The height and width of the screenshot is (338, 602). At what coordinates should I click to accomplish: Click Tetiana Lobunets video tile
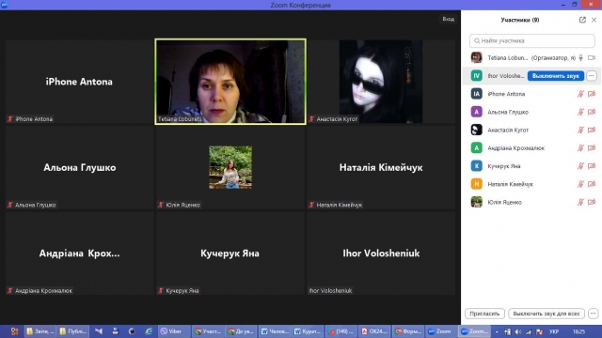[230, 82]
